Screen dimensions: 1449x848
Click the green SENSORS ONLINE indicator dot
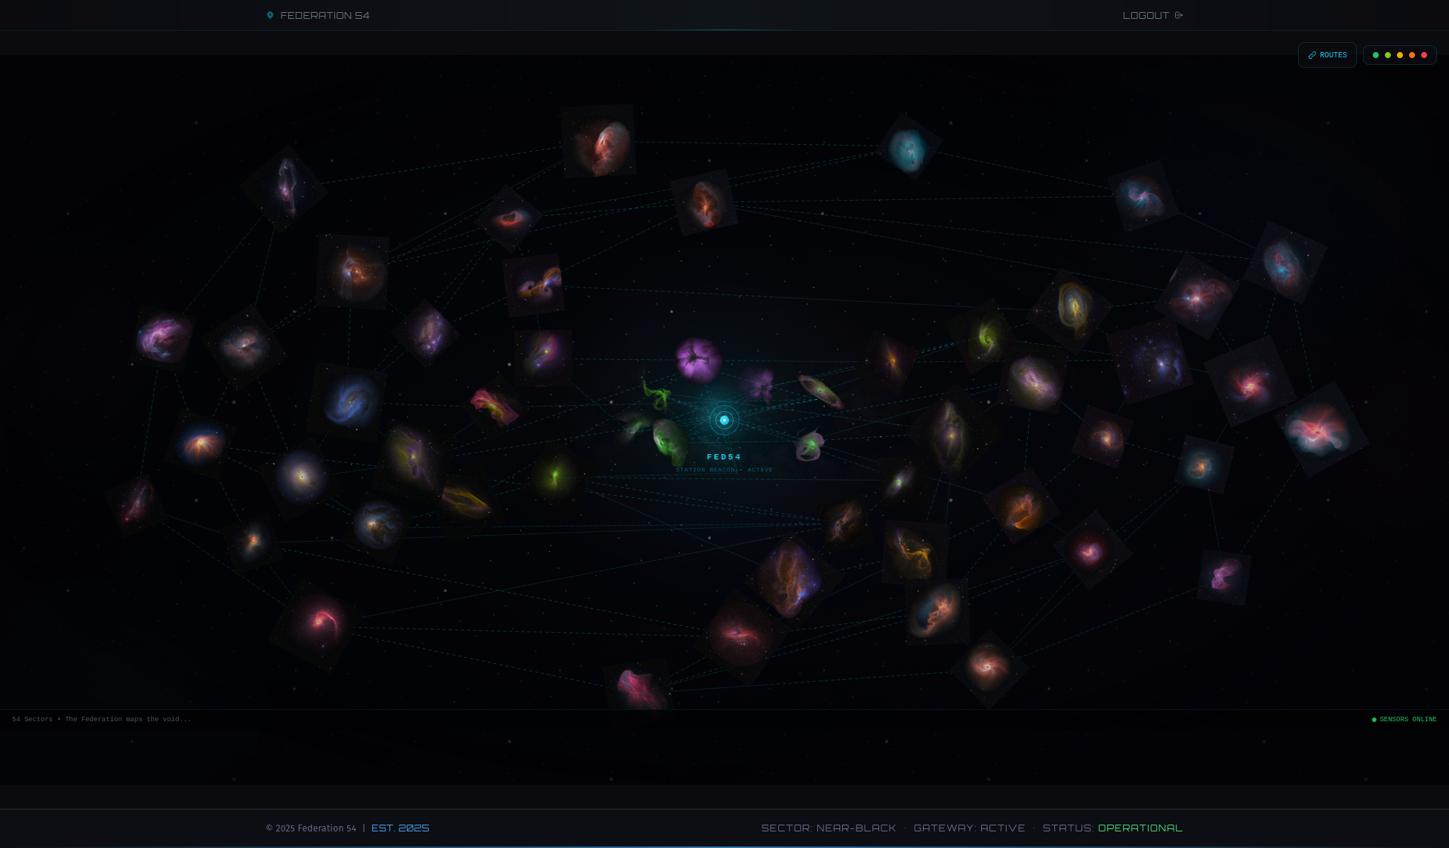1375,719
